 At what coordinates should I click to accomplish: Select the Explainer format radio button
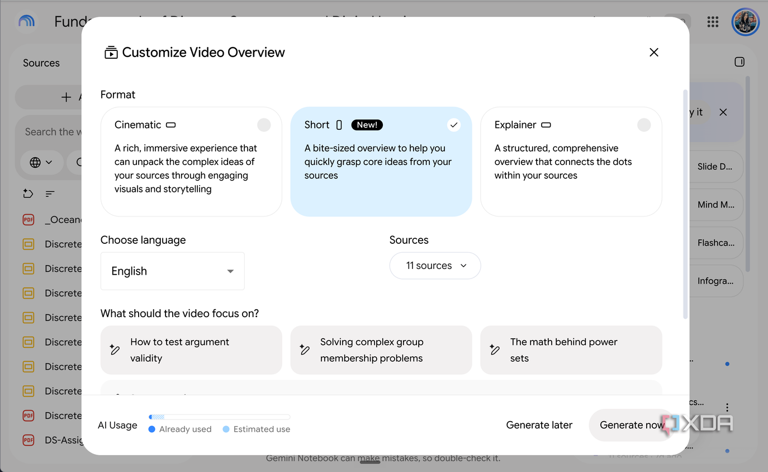click(x=644, y=125)
